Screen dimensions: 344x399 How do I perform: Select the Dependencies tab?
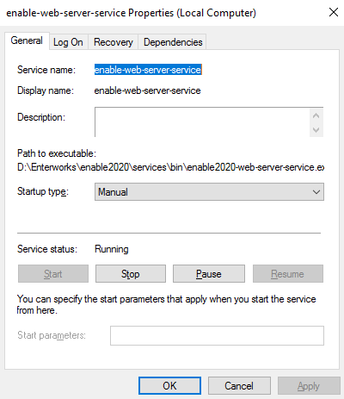click(x=173, y=42)
